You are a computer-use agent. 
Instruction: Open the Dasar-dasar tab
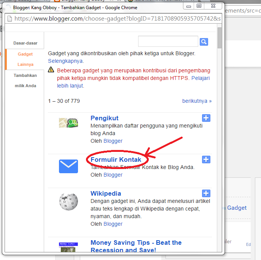[25, 43]
